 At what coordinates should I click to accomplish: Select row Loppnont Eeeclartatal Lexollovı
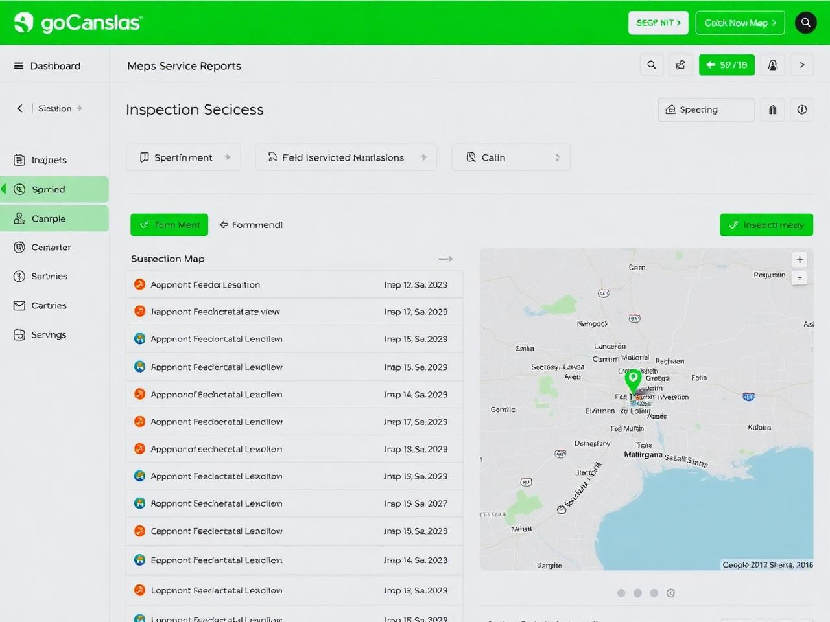[x=294, y=590]
